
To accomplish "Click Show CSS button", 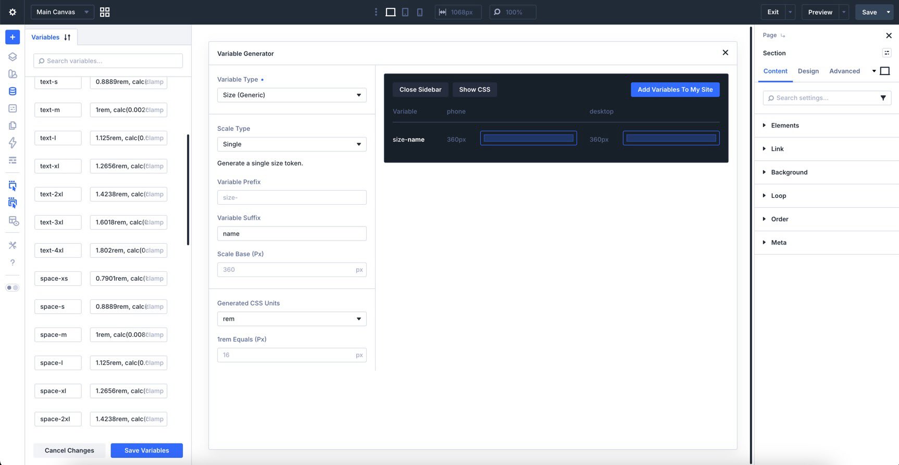I will pyautogui.click(x=475, y=90).
